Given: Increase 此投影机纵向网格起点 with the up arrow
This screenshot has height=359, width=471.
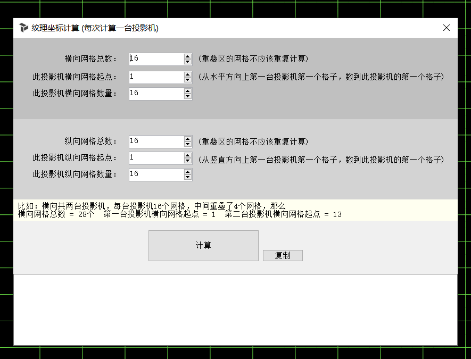Looking at the screenshot, I should pos(187,155).
